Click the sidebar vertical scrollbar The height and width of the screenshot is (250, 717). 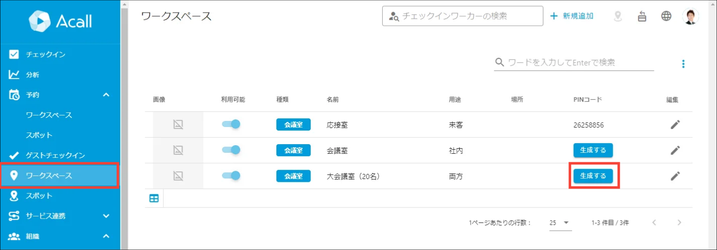pos(124,125)
